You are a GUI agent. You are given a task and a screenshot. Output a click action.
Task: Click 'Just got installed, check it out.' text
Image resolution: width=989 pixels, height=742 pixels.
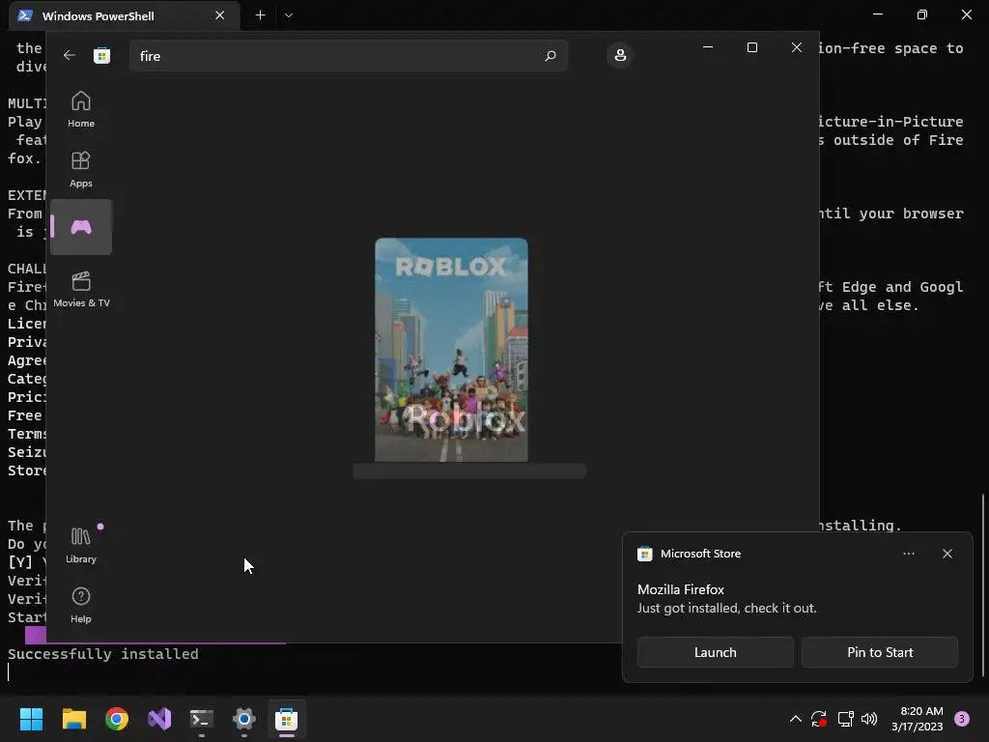coord(726,609)
